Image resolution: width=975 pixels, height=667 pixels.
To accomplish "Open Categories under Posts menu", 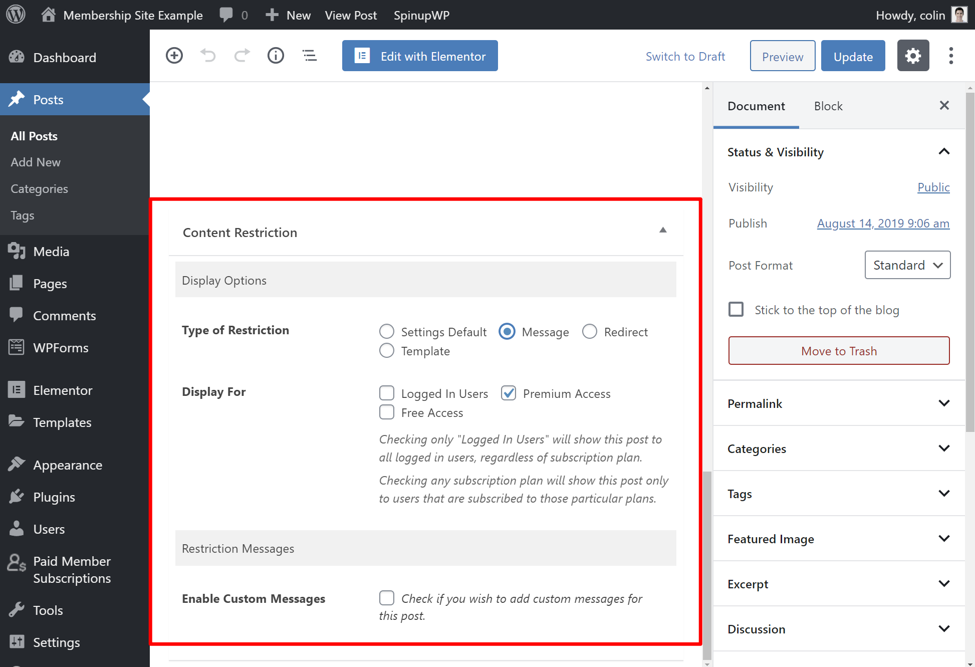I will tap(39, 188).
